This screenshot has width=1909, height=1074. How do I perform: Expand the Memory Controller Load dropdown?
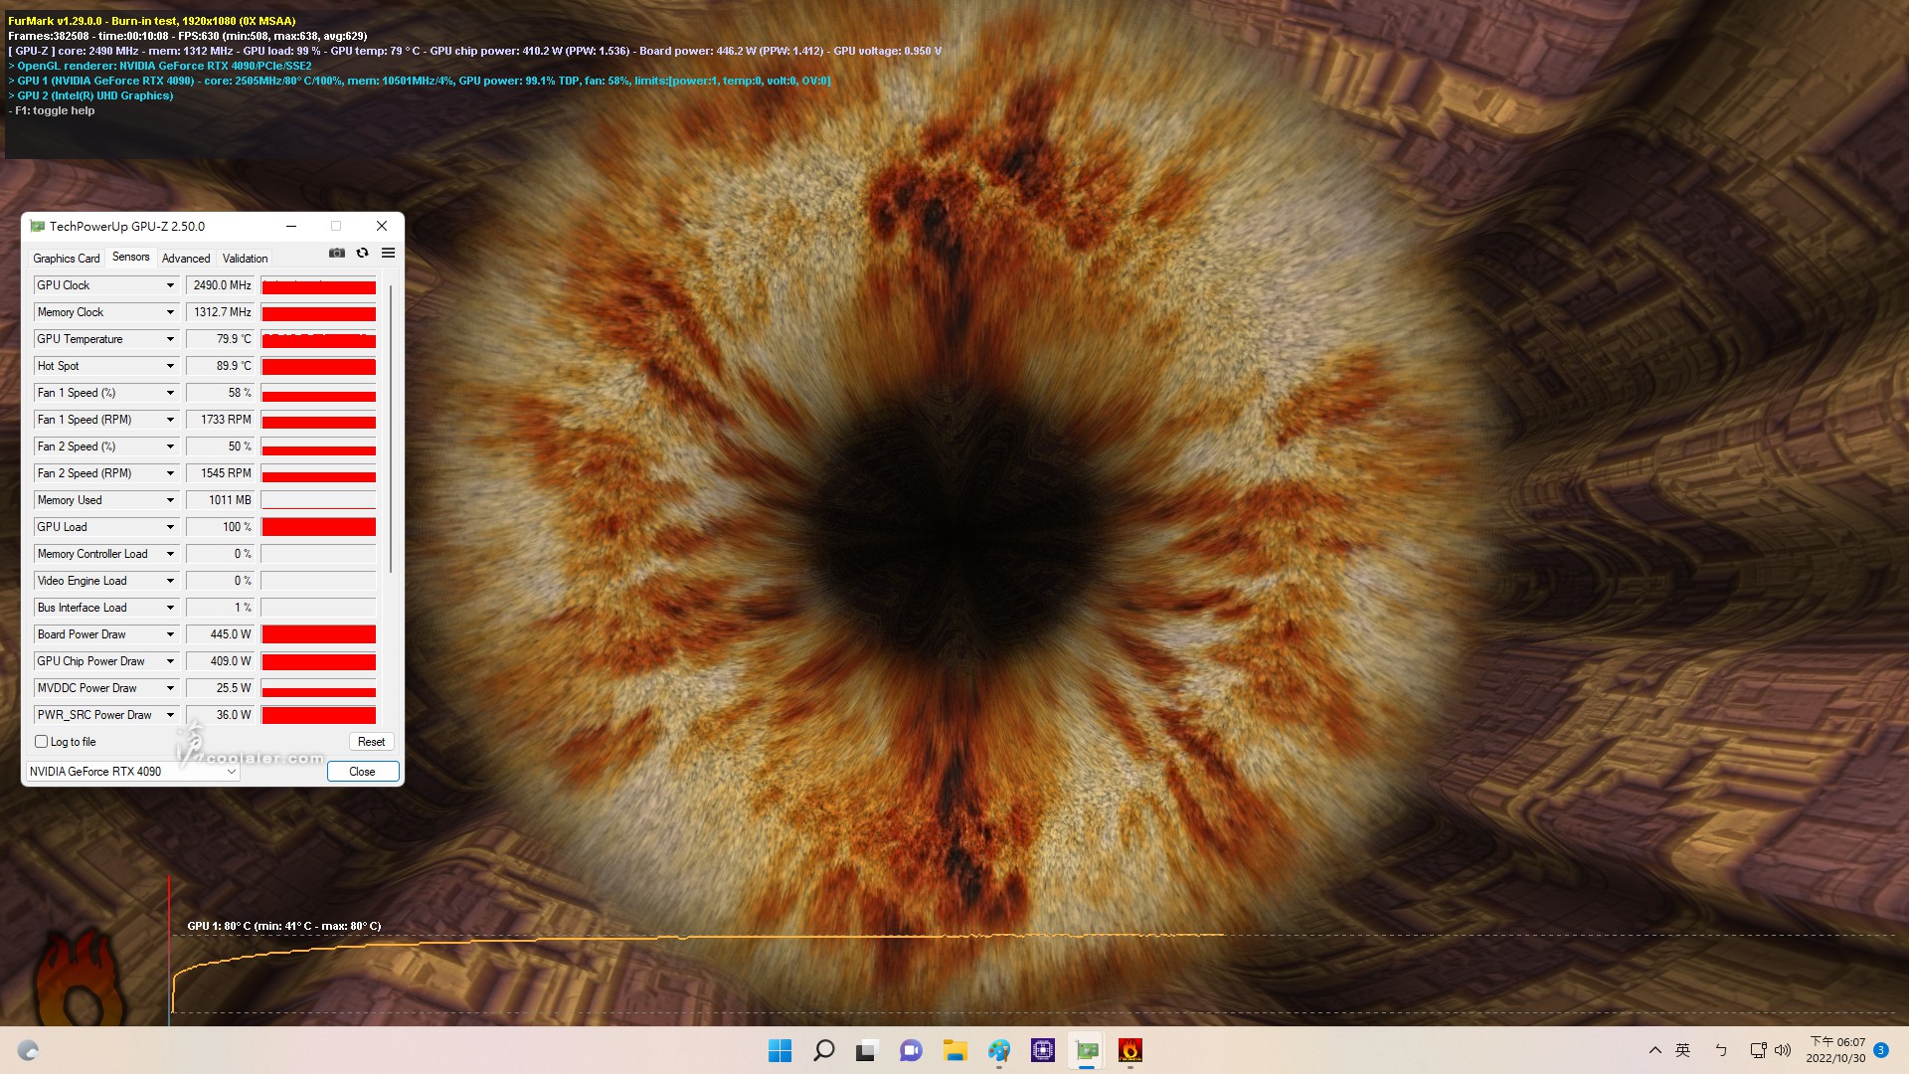pyautogui.click(x=170, y=554)
